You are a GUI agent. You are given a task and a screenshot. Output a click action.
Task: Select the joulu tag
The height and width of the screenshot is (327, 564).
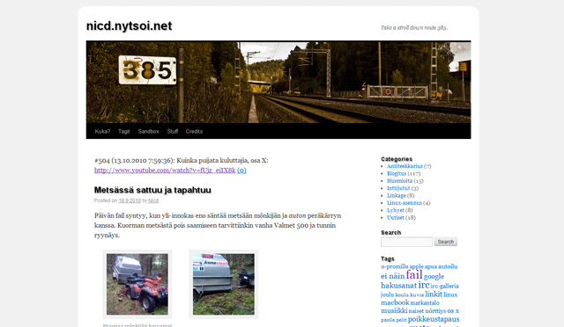pyautogui.click(x=388, y=294)
